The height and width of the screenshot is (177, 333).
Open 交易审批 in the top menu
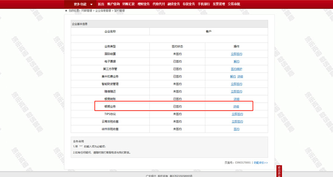click(234, 4)
